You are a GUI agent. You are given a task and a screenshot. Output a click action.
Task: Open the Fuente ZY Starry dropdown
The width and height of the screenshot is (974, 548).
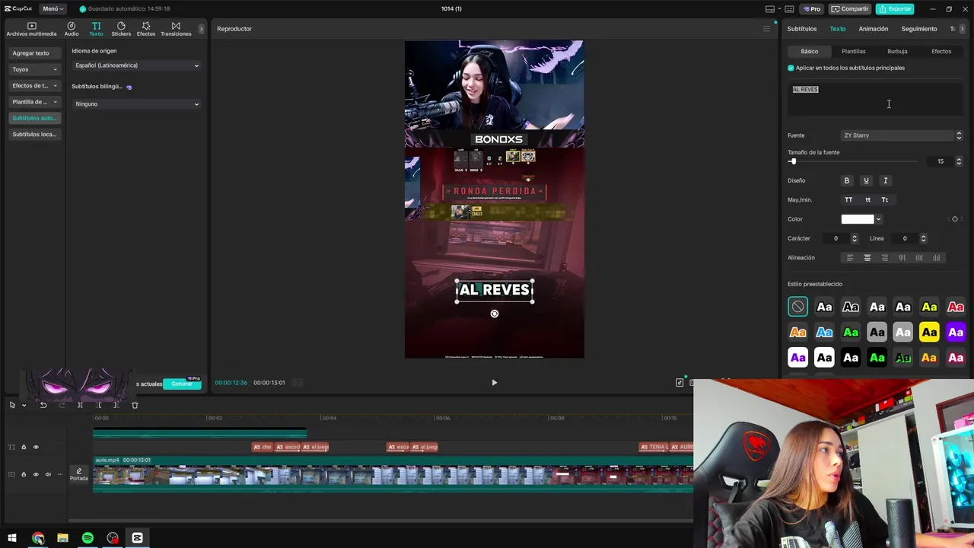click(x=902, y=135)
